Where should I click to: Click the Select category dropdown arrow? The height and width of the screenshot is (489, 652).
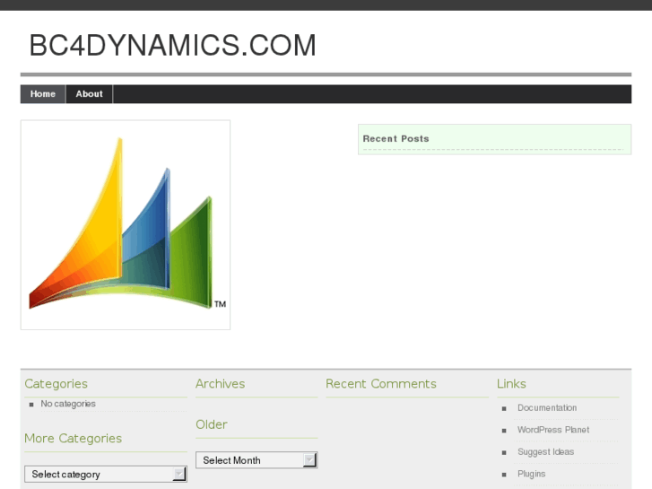[x=179, y=474]
